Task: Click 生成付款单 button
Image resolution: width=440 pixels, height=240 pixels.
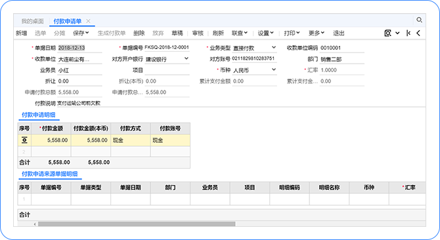Action: point(112,33)
